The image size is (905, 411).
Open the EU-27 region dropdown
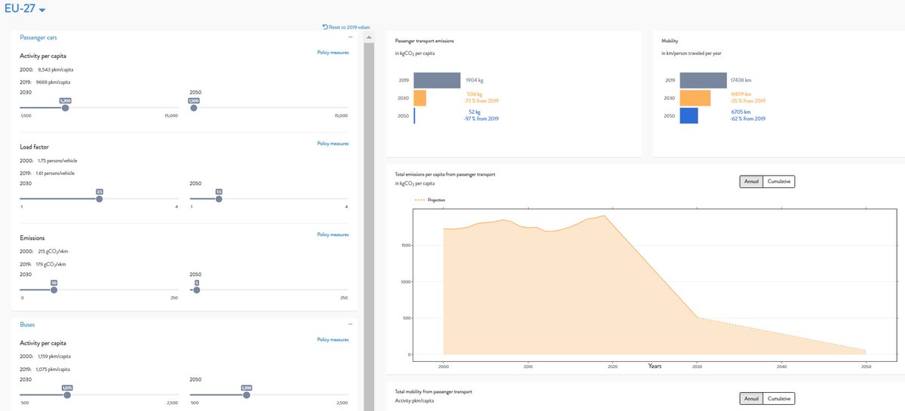(x=24, y=8)
